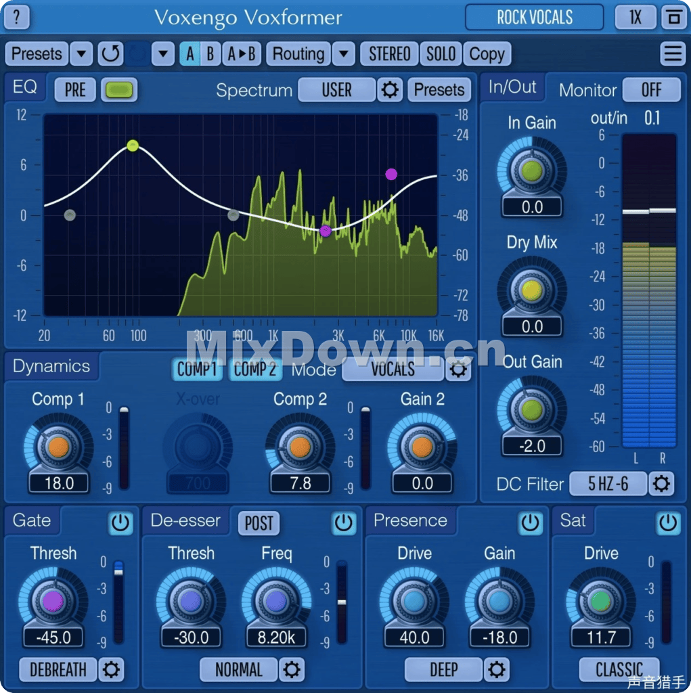
Task: Toggle the Gate power button
Action: pos(120,522)
